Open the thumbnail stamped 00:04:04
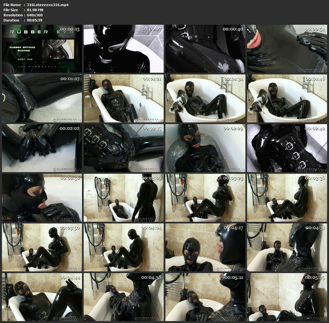 124,247
